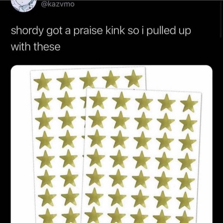Tap leftmost star in back sheet's third row
This screenshot has height=223, width=223.
(x=45, y=120)
